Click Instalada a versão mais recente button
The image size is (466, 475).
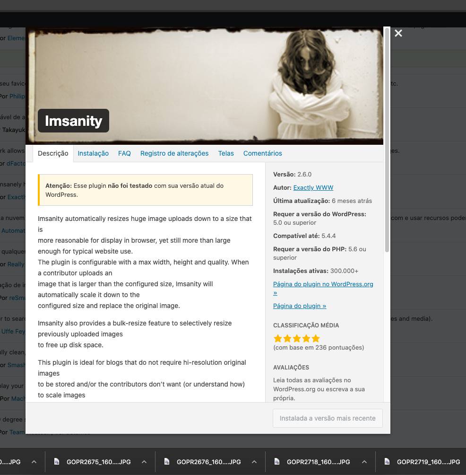coord(328,418)
